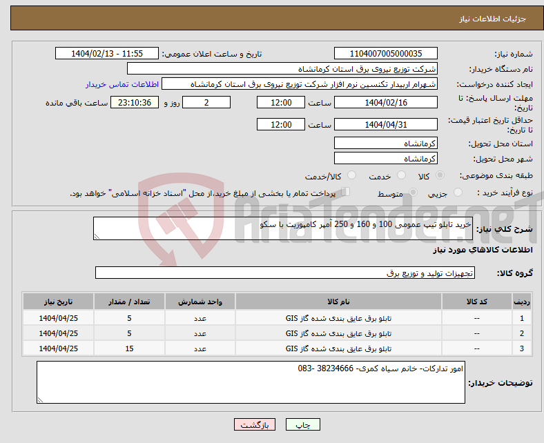Toggle the Islamic treasury payment checkbox
The height and width of the screenshot is (443, 544).
coord(346,193)
